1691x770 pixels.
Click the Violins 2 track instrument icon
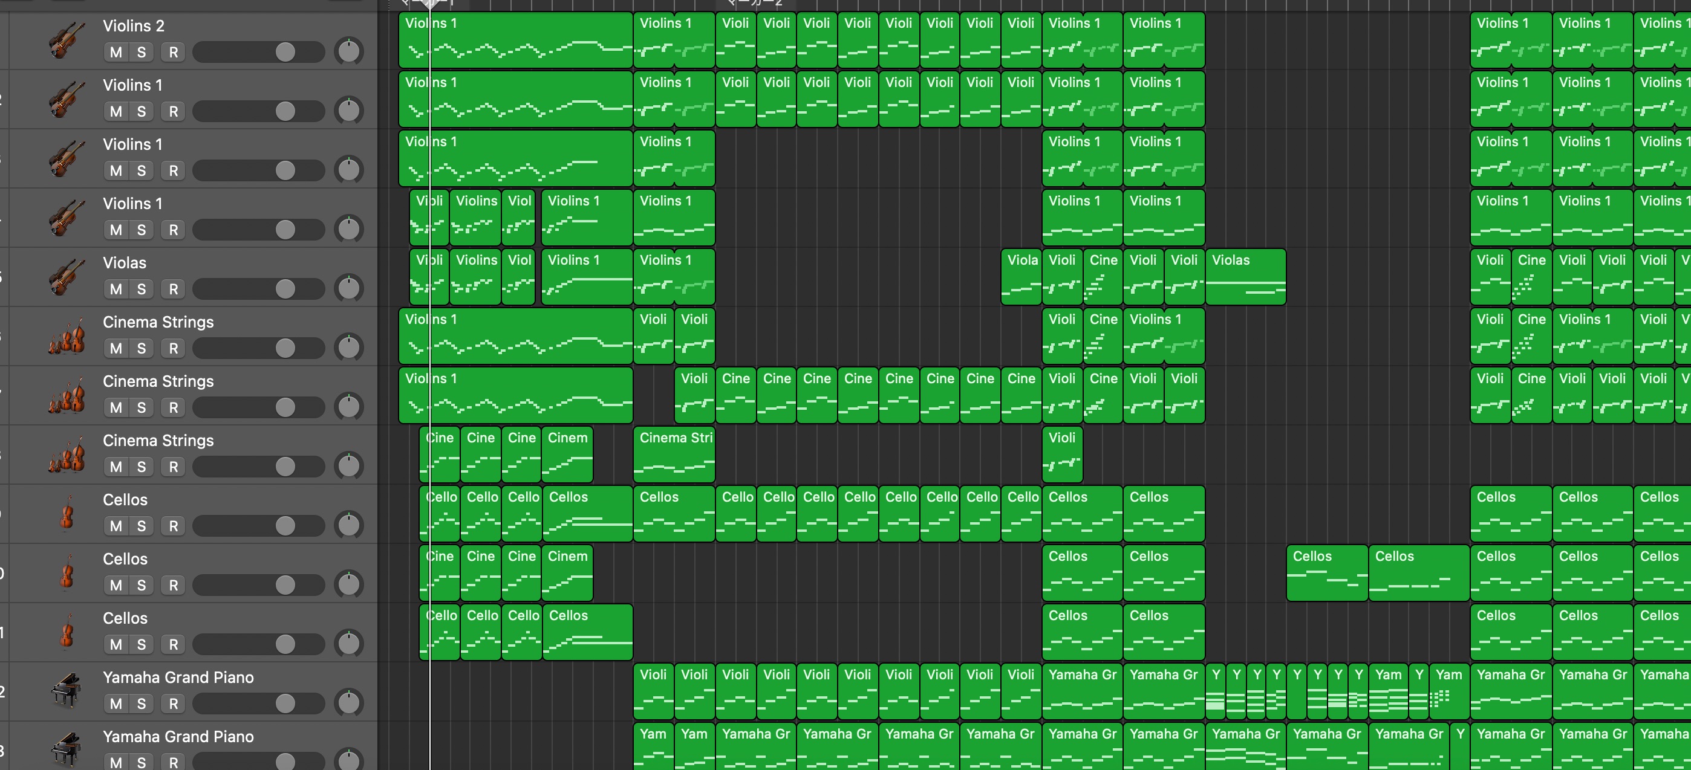click(67, 40)
